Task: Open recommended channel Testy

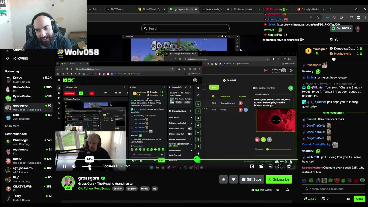Action: (28, 198)
